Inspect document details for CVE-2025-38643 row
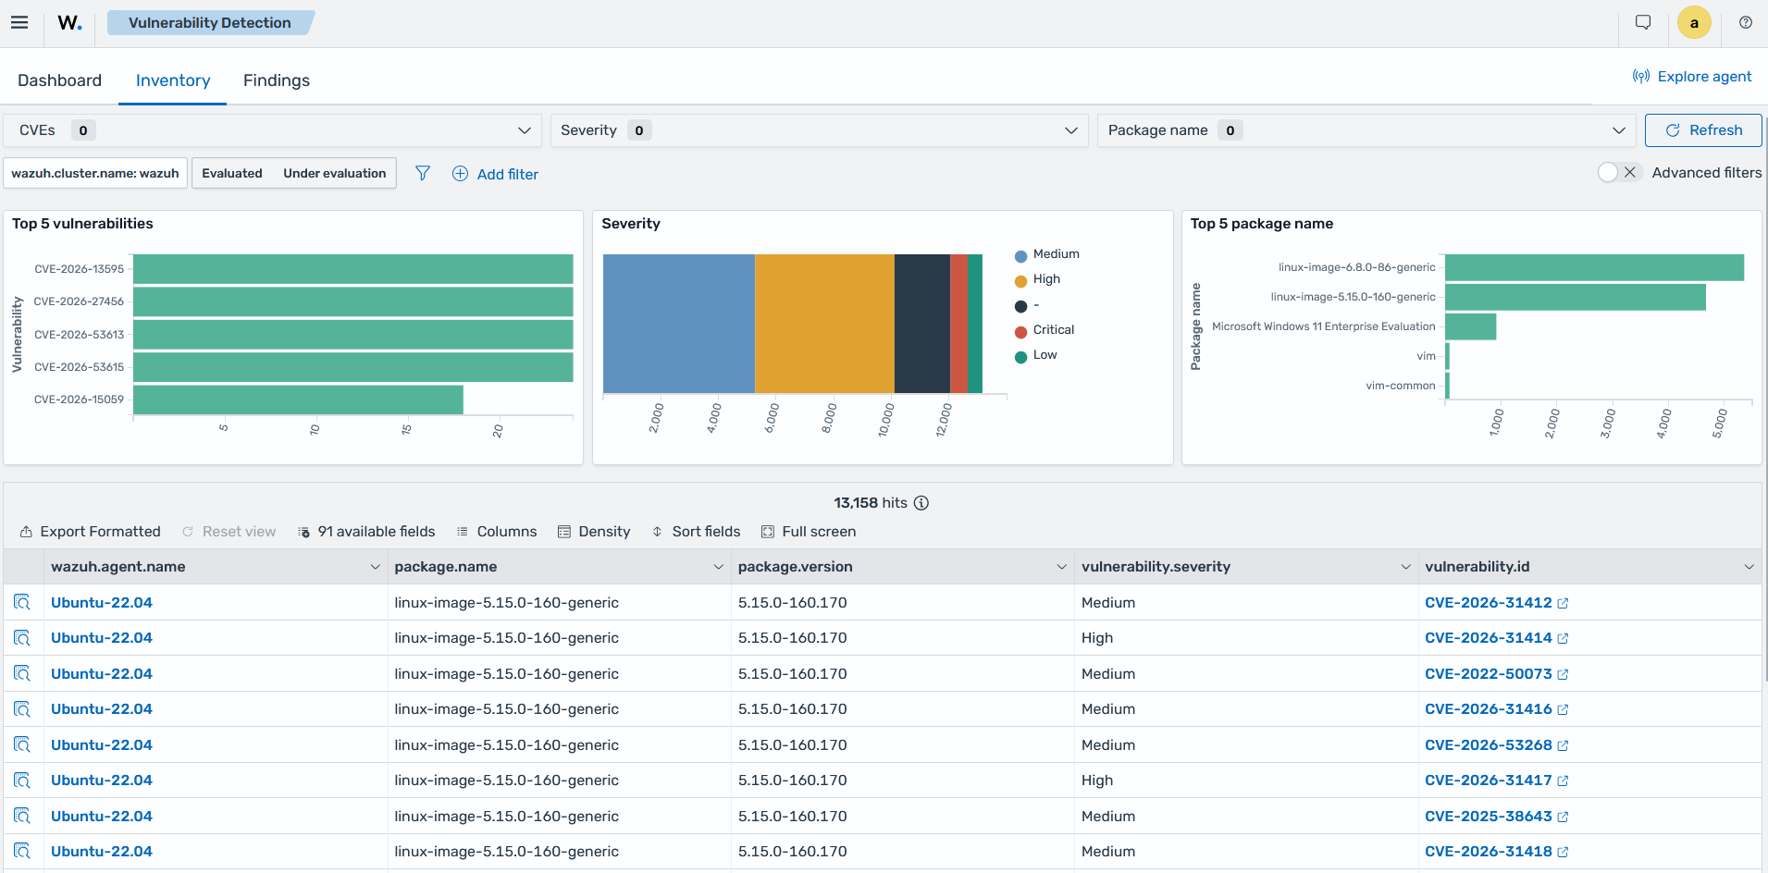The height and width of the screenshot is (873, 1768). [x=22, y=816]
